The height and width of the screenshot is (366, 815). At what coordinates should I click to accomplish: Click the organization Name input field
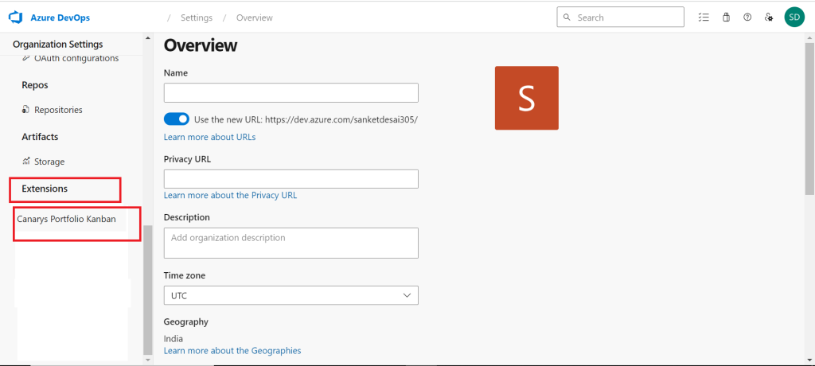click(291, 93)
